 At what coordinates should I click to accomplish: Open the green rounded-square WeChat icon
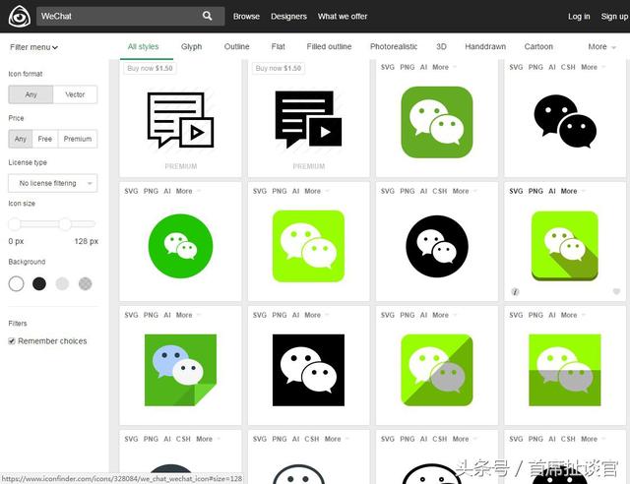click(x=437, y=122)
